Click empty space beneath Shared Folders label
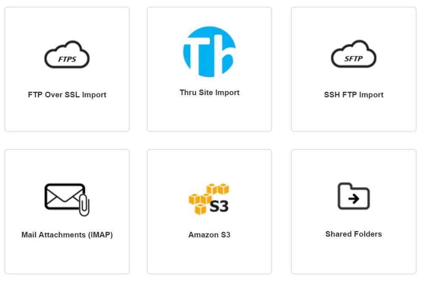 (354, 256)
